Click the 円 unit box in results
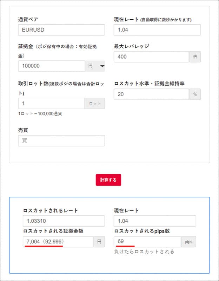Image resolution: width=219 pixels, height=281 pixels. point(99,242)
